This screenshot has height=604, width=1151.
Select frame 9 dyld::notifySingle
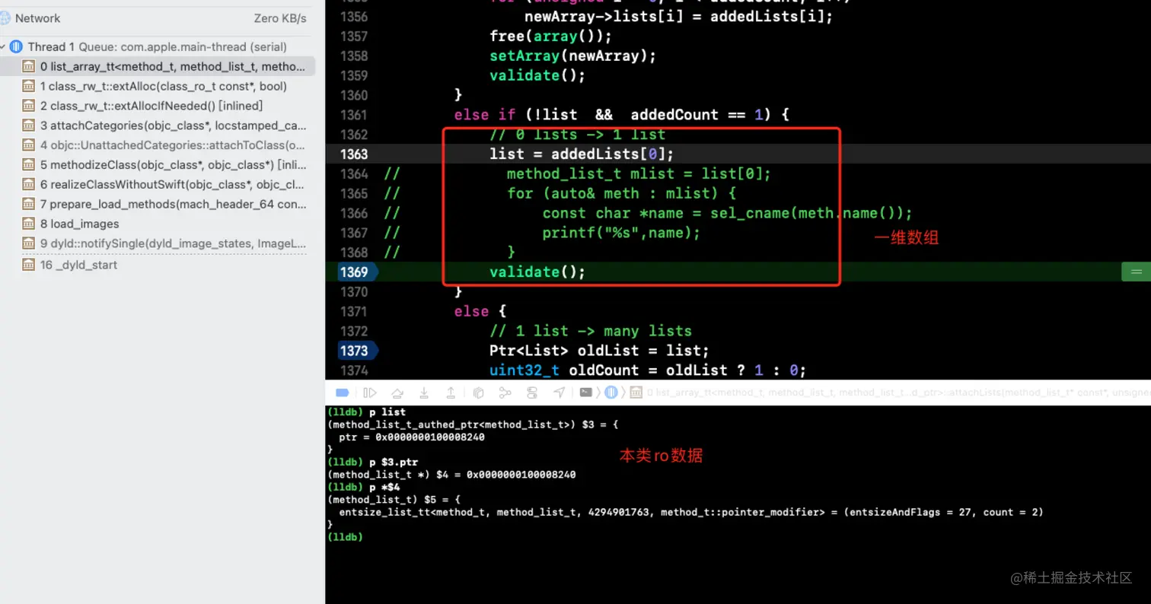(158, 244)
